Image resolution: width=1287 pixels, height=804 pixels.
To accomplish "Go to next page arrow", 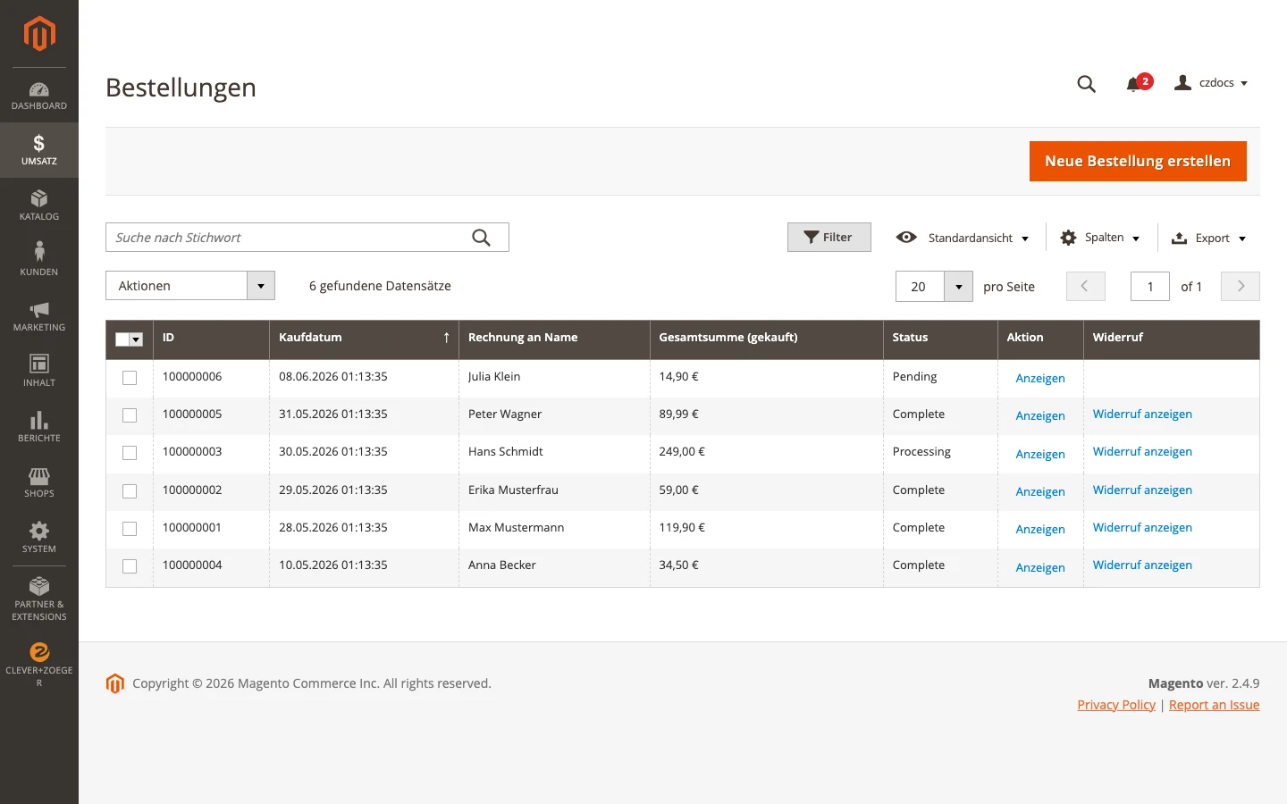I will pos(1241,287).
